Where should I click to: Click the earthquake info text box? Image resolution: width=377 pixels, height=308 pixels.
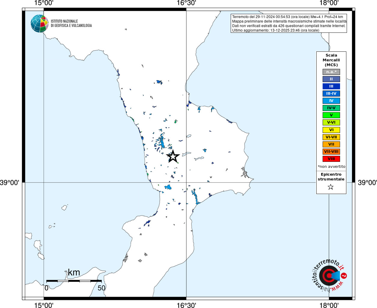289,23
